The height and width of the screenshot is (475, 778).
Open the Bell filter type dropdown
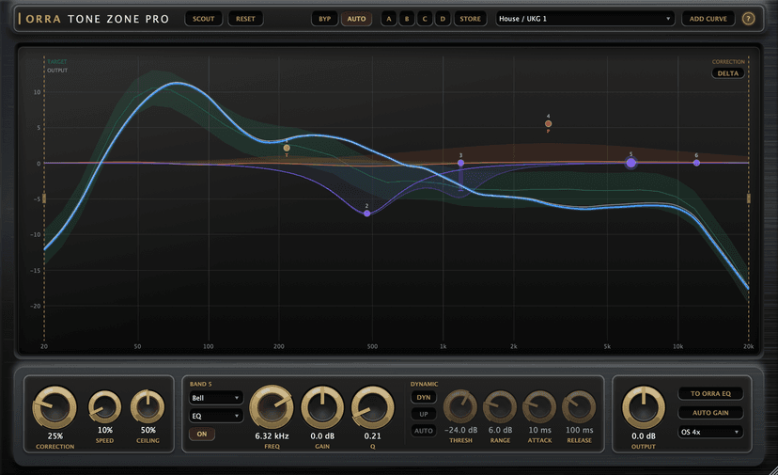tap(216, 398)
